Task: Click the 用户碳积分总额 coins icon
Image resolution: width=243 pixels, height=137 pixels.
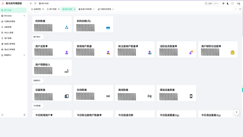Action: (233, 53)
